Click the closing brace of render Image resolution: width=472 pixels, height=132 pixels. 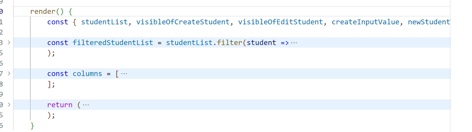(32, 126)
